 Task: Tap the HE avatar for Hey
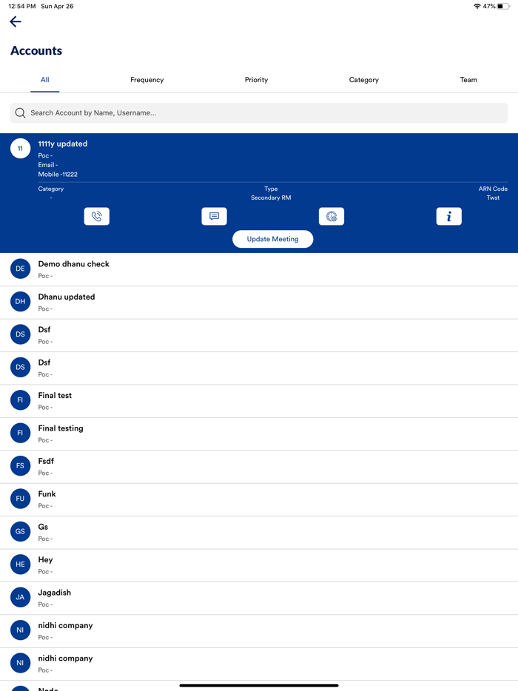(x=20, y=564)
